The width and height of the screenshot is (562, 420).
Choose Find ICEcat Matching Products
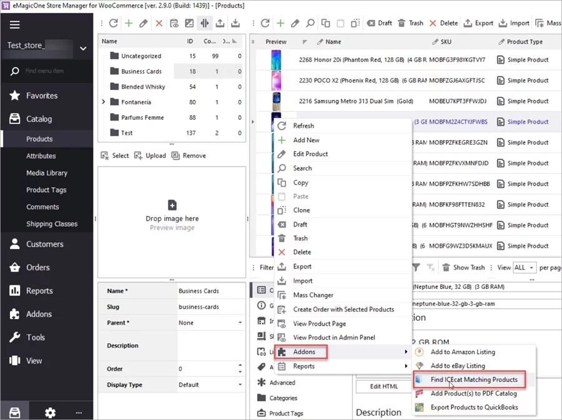(475, 380)
